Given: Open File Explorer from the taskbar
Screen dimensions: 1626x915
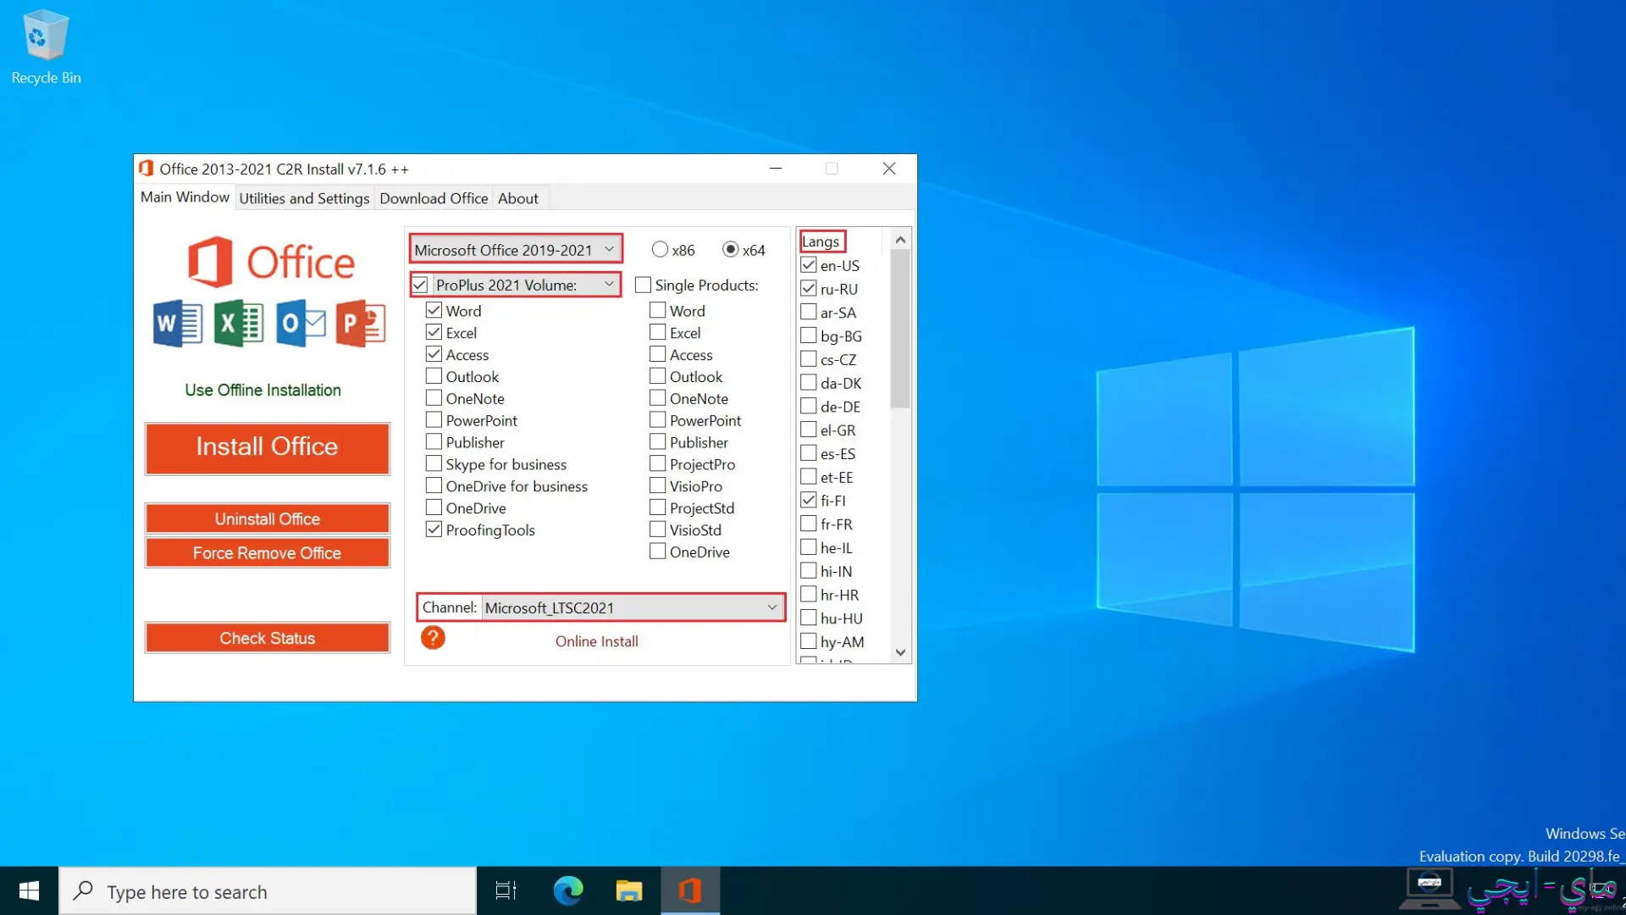Looking at the screenshot, I should 629,890.
